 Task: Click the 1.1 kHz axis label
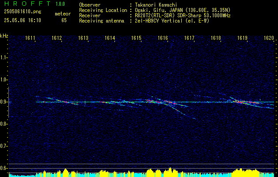(x=3, y=58)
